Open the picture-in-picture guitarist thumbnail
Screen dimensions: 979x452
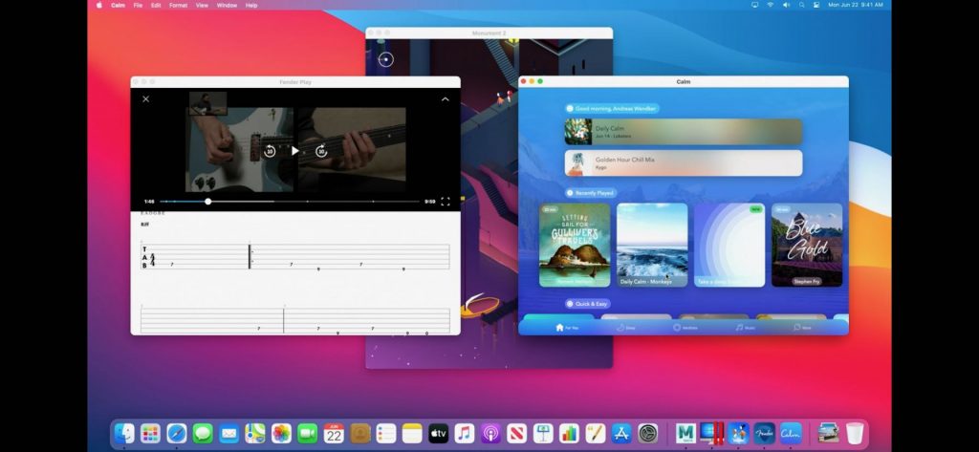pos(207,103)
